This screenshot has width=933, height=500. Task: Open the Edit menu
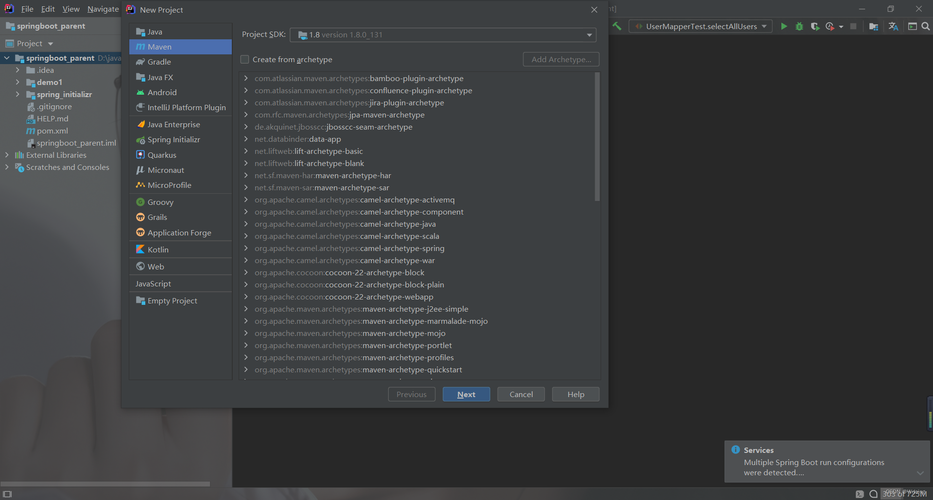click(x=48, y=9)
